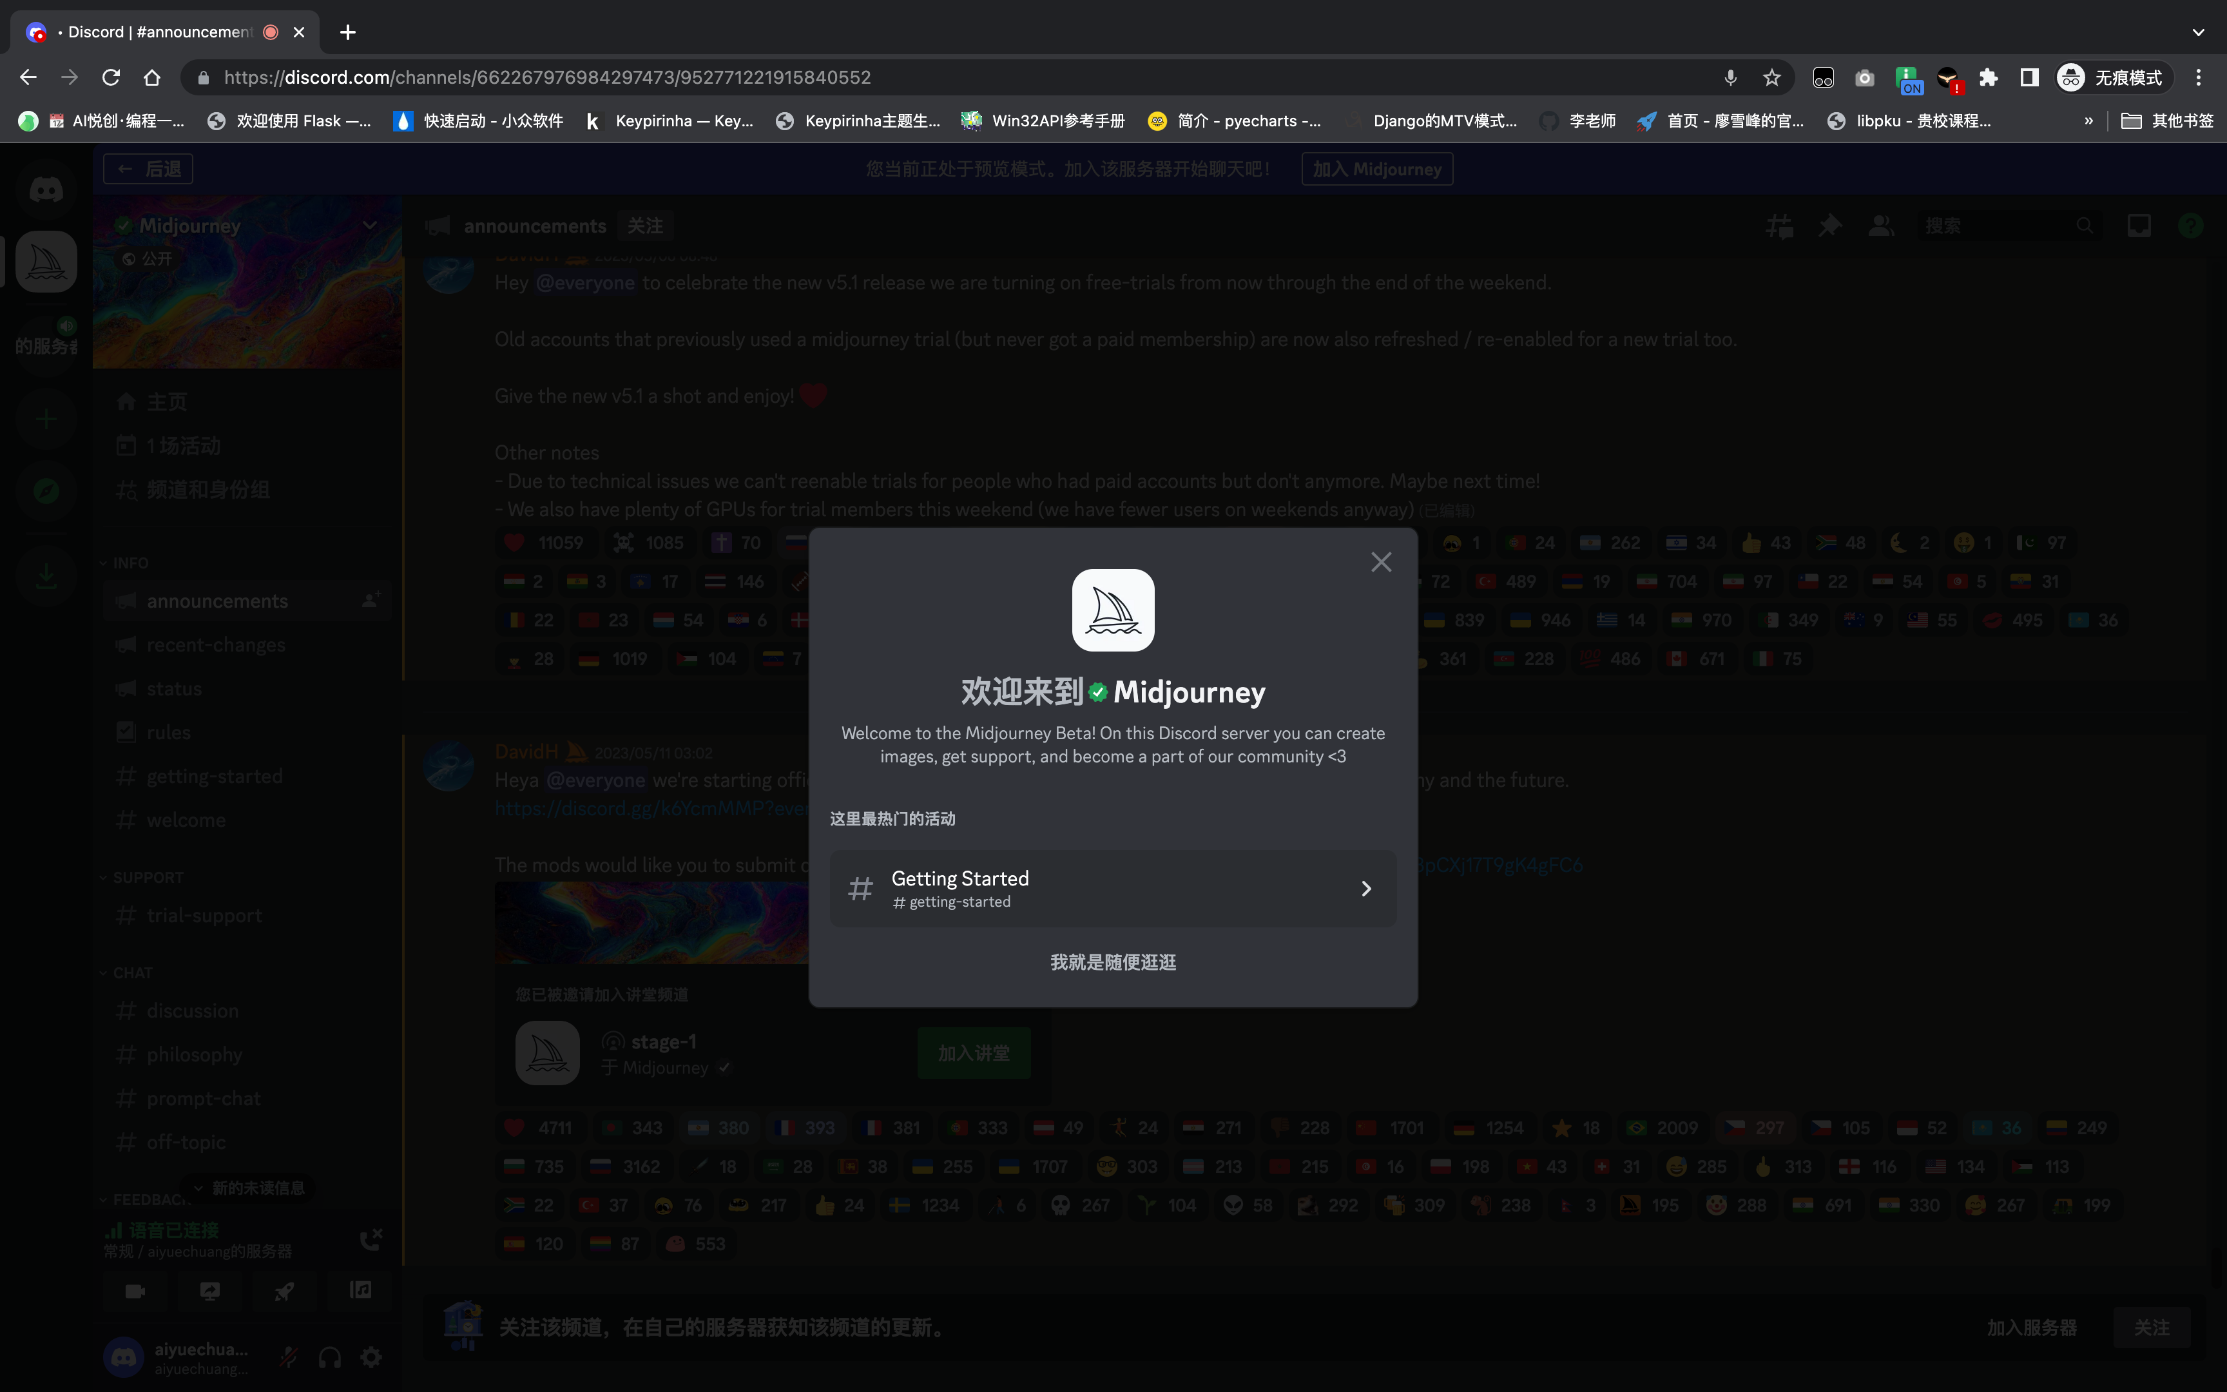Close the Midjourney welcome dialog

coord(1380,561)
